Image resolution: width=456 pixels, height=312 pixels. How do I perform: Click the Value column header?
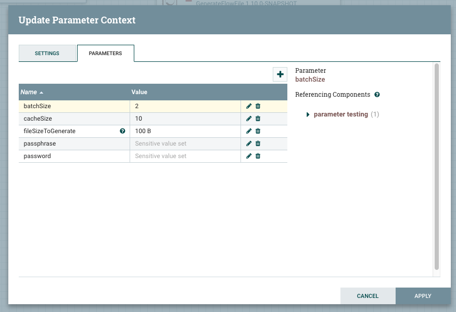tap(185, 92)
